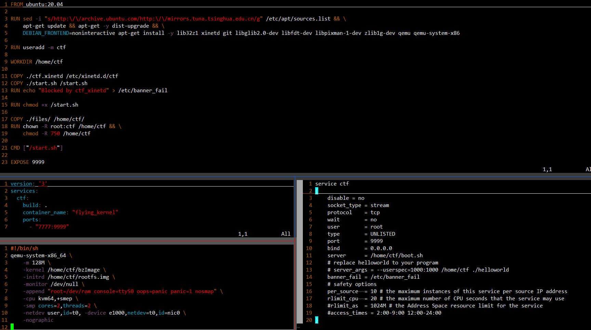Click services: key in compose file
591x330 pixels.
pyautogui.click(x=24, y=191)
